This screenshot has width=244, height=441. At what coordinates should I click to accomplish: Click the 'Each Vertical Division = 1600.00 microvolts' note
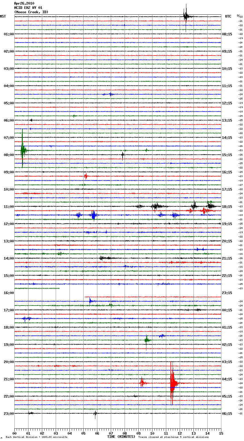(x=36, y=437)
